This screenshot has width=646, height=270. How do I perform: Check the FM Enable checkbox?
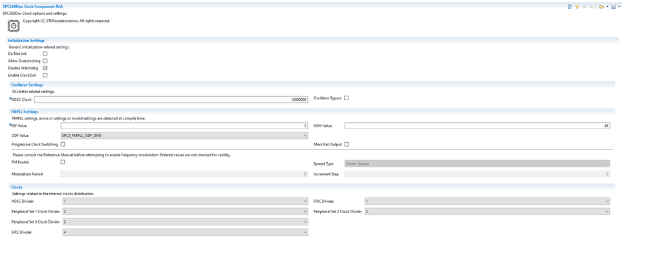(63, 162)
